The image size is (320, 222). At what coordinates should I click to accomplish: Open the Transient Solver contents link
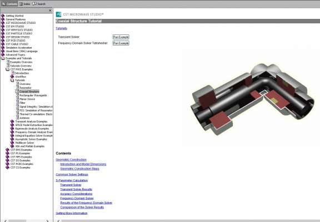(71, 185)
